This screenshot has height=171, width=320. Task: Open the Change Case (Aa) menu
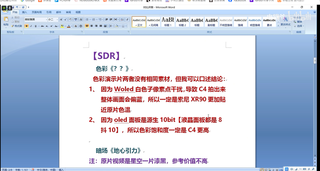pyautogui.click(x=57, y=26)
